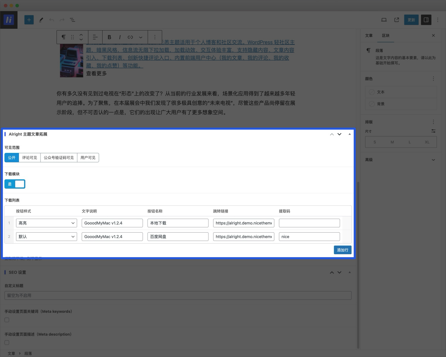Screen dimensions: 446x357
Task: Open row 2 按钮样式 dropdown 默认
Action: click(46, 237)
